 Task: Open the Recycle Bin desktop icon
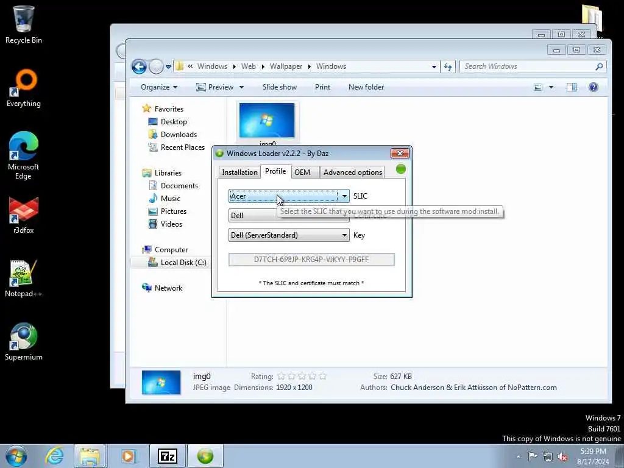point(23,24)
